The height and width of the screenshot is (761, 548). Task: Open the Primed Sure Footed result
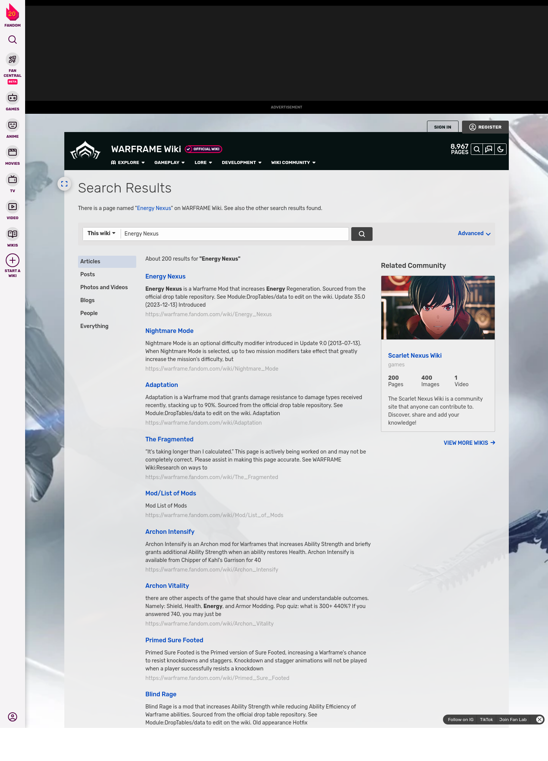click(x=174, y=640)
